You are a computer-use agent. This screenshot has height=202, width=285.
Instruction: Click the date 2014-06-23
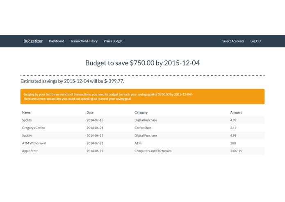(95, 151)
